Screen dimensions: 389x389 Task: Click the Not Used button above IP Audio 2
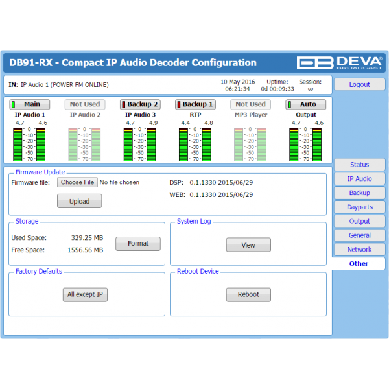[85, 104]
